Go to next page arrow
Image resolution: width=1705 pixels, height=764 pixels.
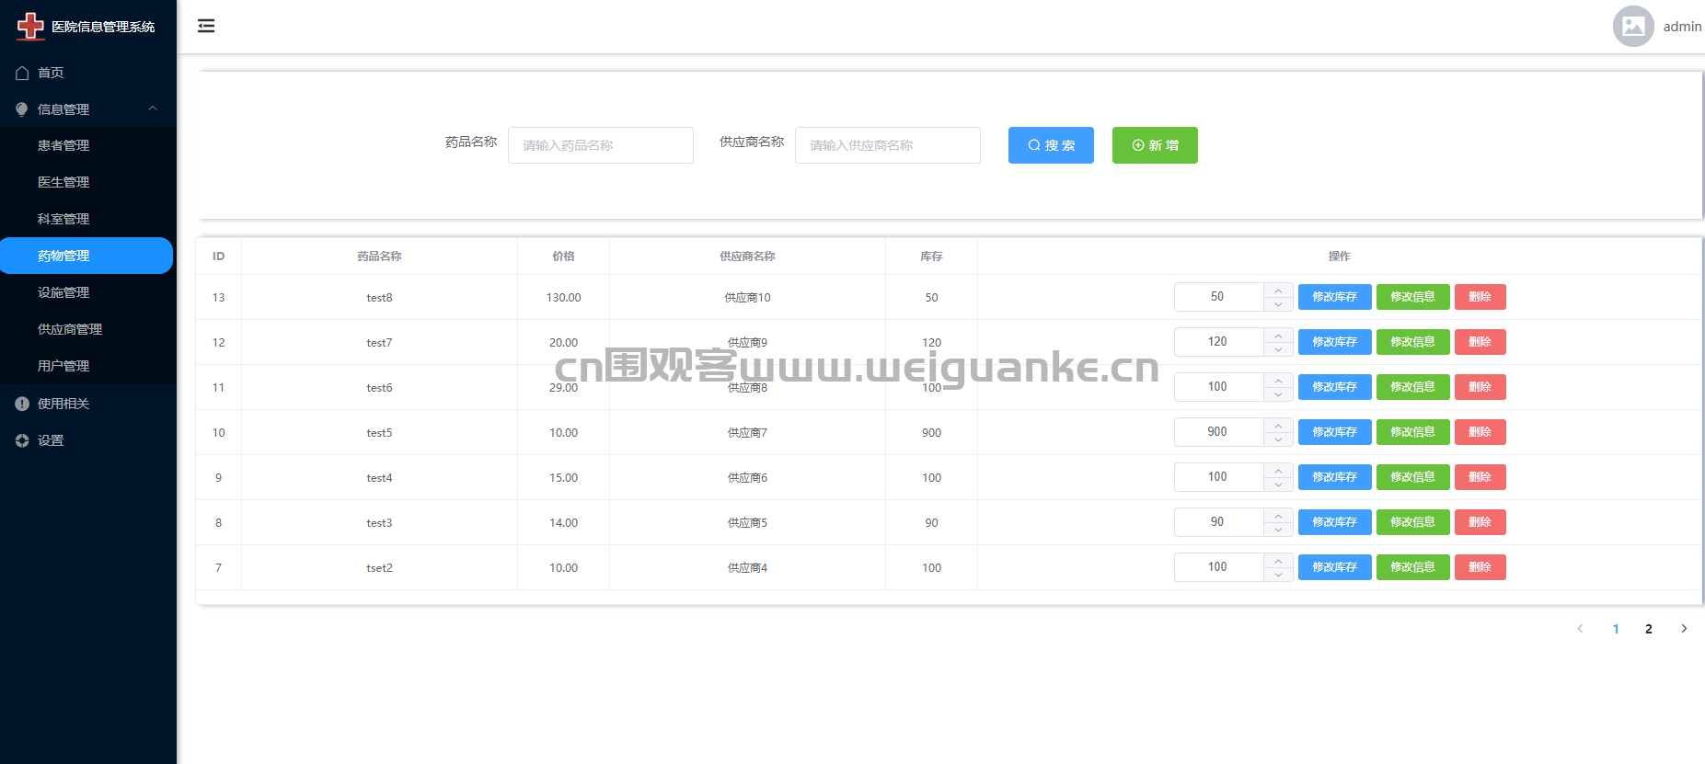(1684, 629)
